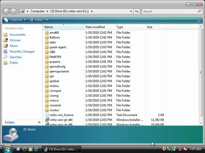Select the virtio-win-gt-x64 installer icon
This screenshot has height=153, width=205.
(47, 120)
